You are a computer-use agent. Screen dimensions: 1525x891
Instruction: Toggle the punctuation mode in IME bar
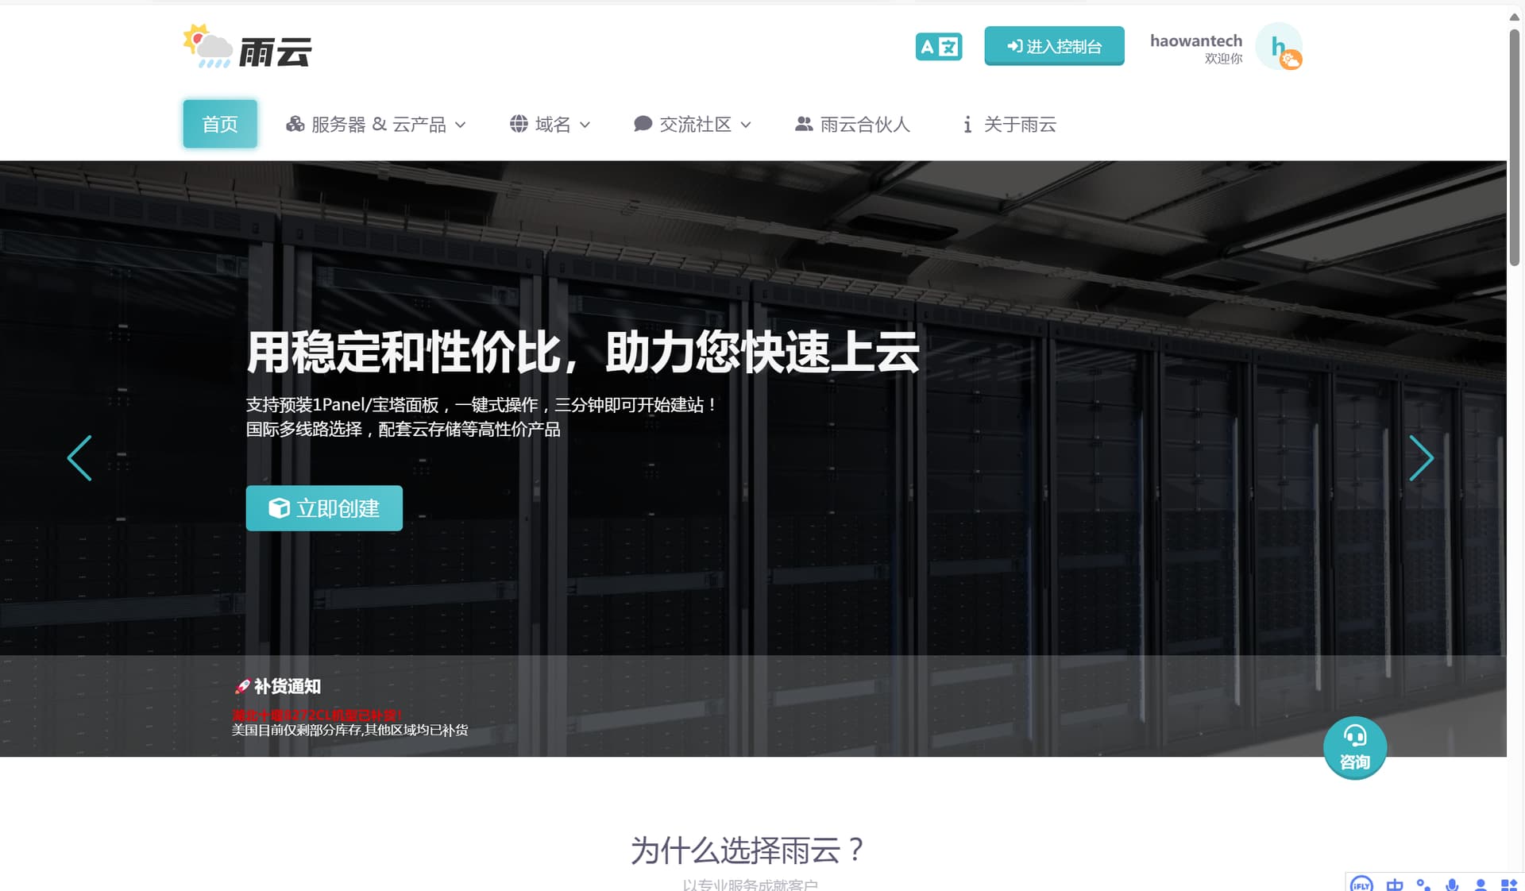click(x=1423, y=884)
